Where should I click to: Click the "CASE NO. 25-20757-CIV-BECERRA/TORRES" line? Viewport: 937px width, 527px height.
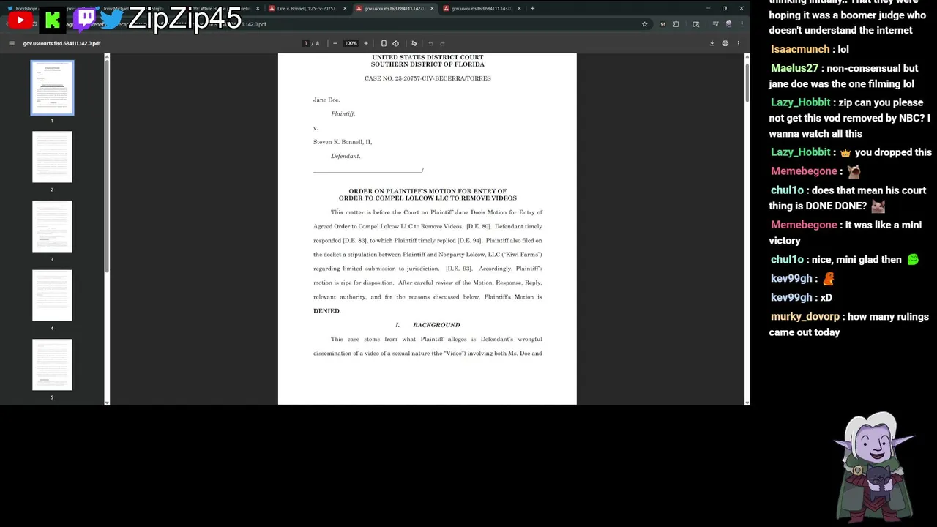click(x=428, y=78)
